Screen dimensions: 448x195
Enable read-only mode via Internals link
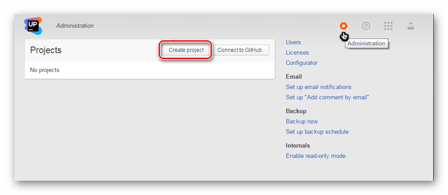[x=315, y=156]
